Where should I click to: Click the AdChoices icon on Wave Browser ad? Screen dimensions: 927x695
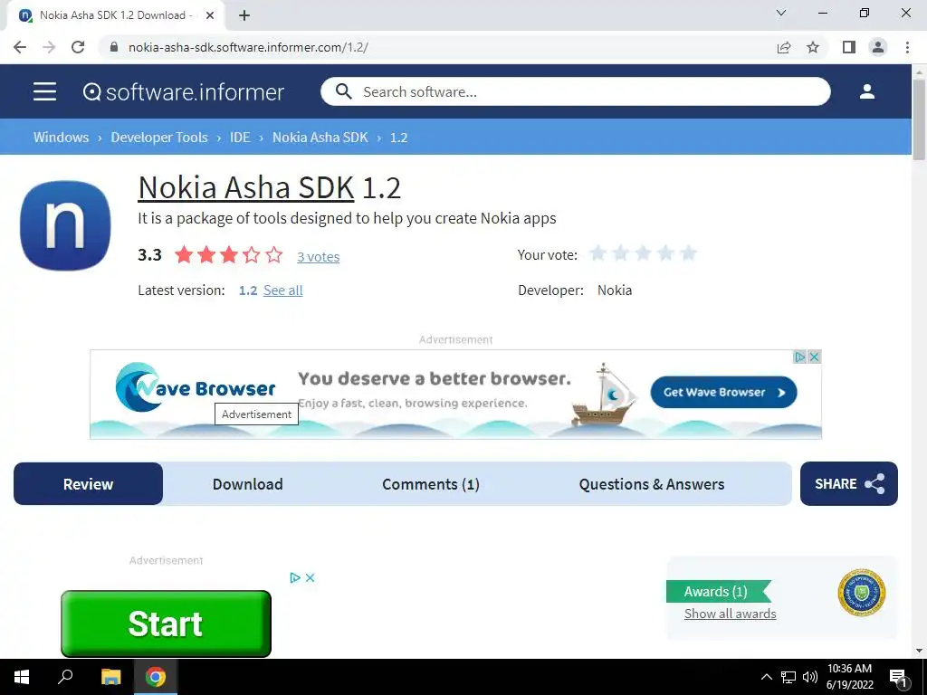[800, 357]
